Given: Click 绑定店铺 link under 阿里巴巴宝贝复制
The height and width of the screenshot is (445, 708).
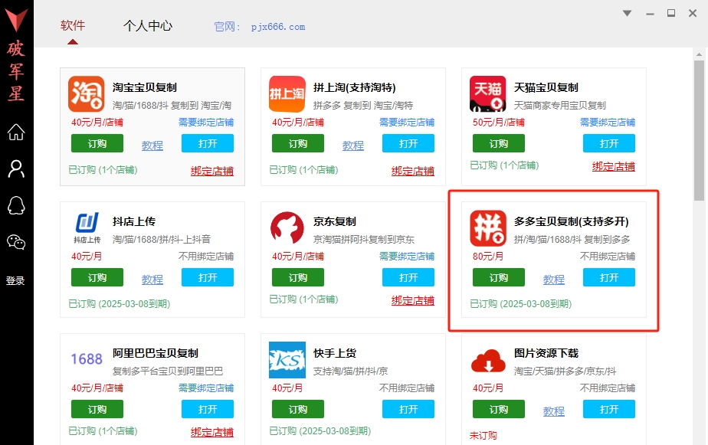Looking at the screenshot, I should pyautogui.click(x=212, y=433).
